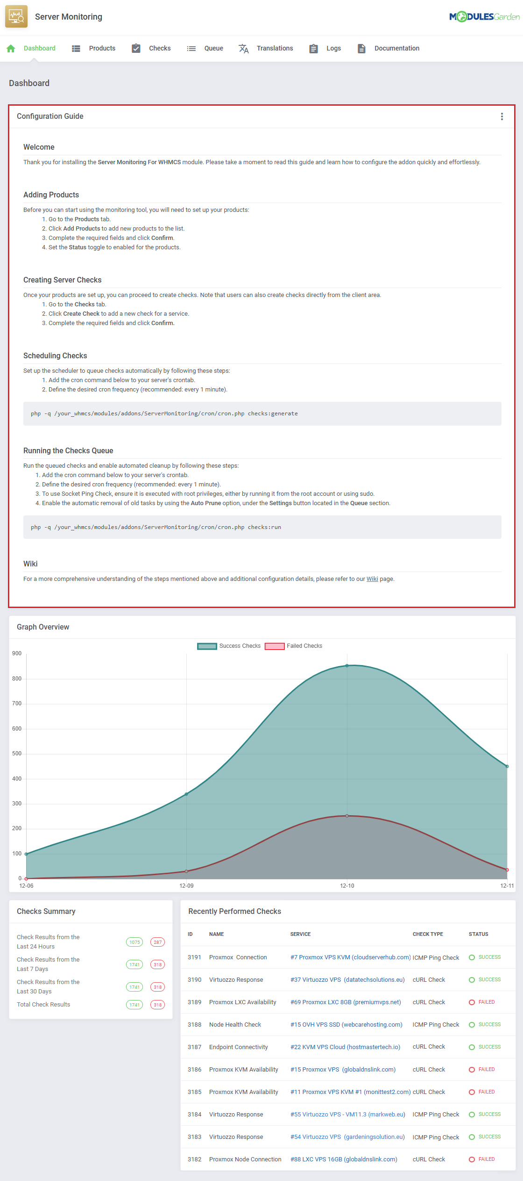Image resolution: width=523 pixels, height=1181 pixels.
Task: Open #22 KVM VPS Cloud hostmastertech.io link
Action: [346, 1047]
